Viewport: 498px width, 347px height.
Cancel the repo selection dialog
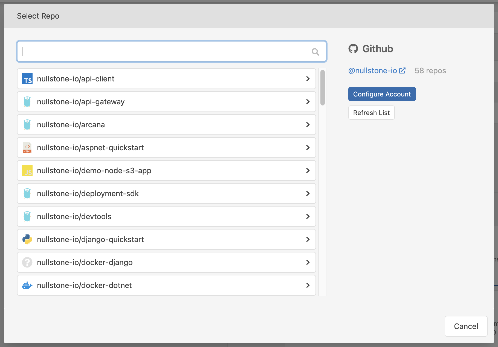[466, 326]
